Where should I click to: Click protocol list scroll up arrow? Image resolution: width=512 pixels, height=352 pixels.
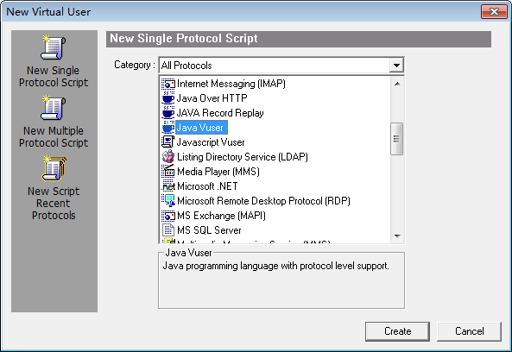397,84
